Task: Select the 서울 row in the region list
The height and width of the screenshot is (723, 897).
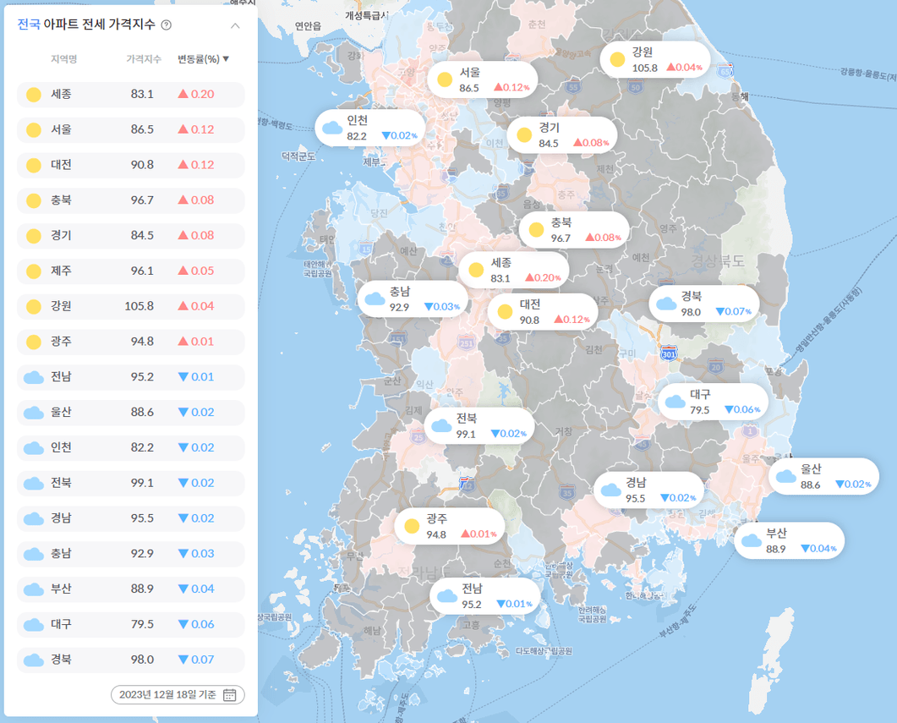Action: click(x=131, y=130)
